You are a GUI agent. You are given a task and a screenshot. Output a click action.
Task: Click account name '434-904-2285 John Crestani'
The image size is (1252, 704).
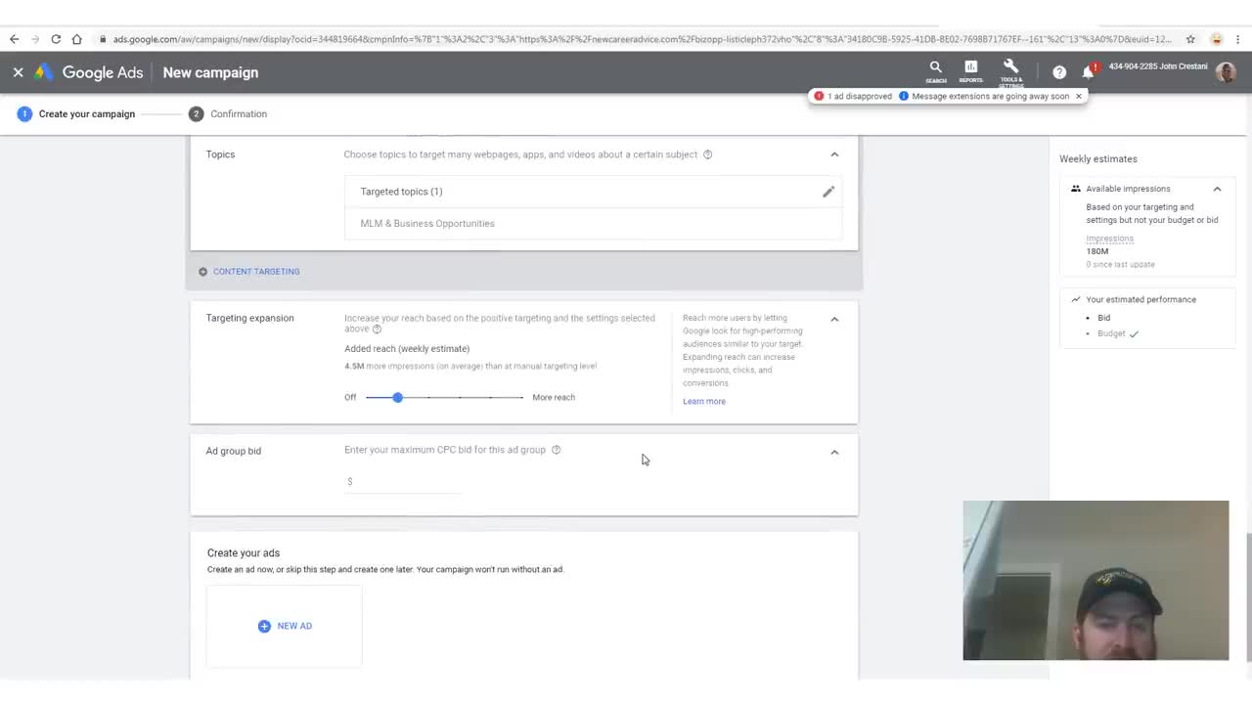click(1158, 66)
